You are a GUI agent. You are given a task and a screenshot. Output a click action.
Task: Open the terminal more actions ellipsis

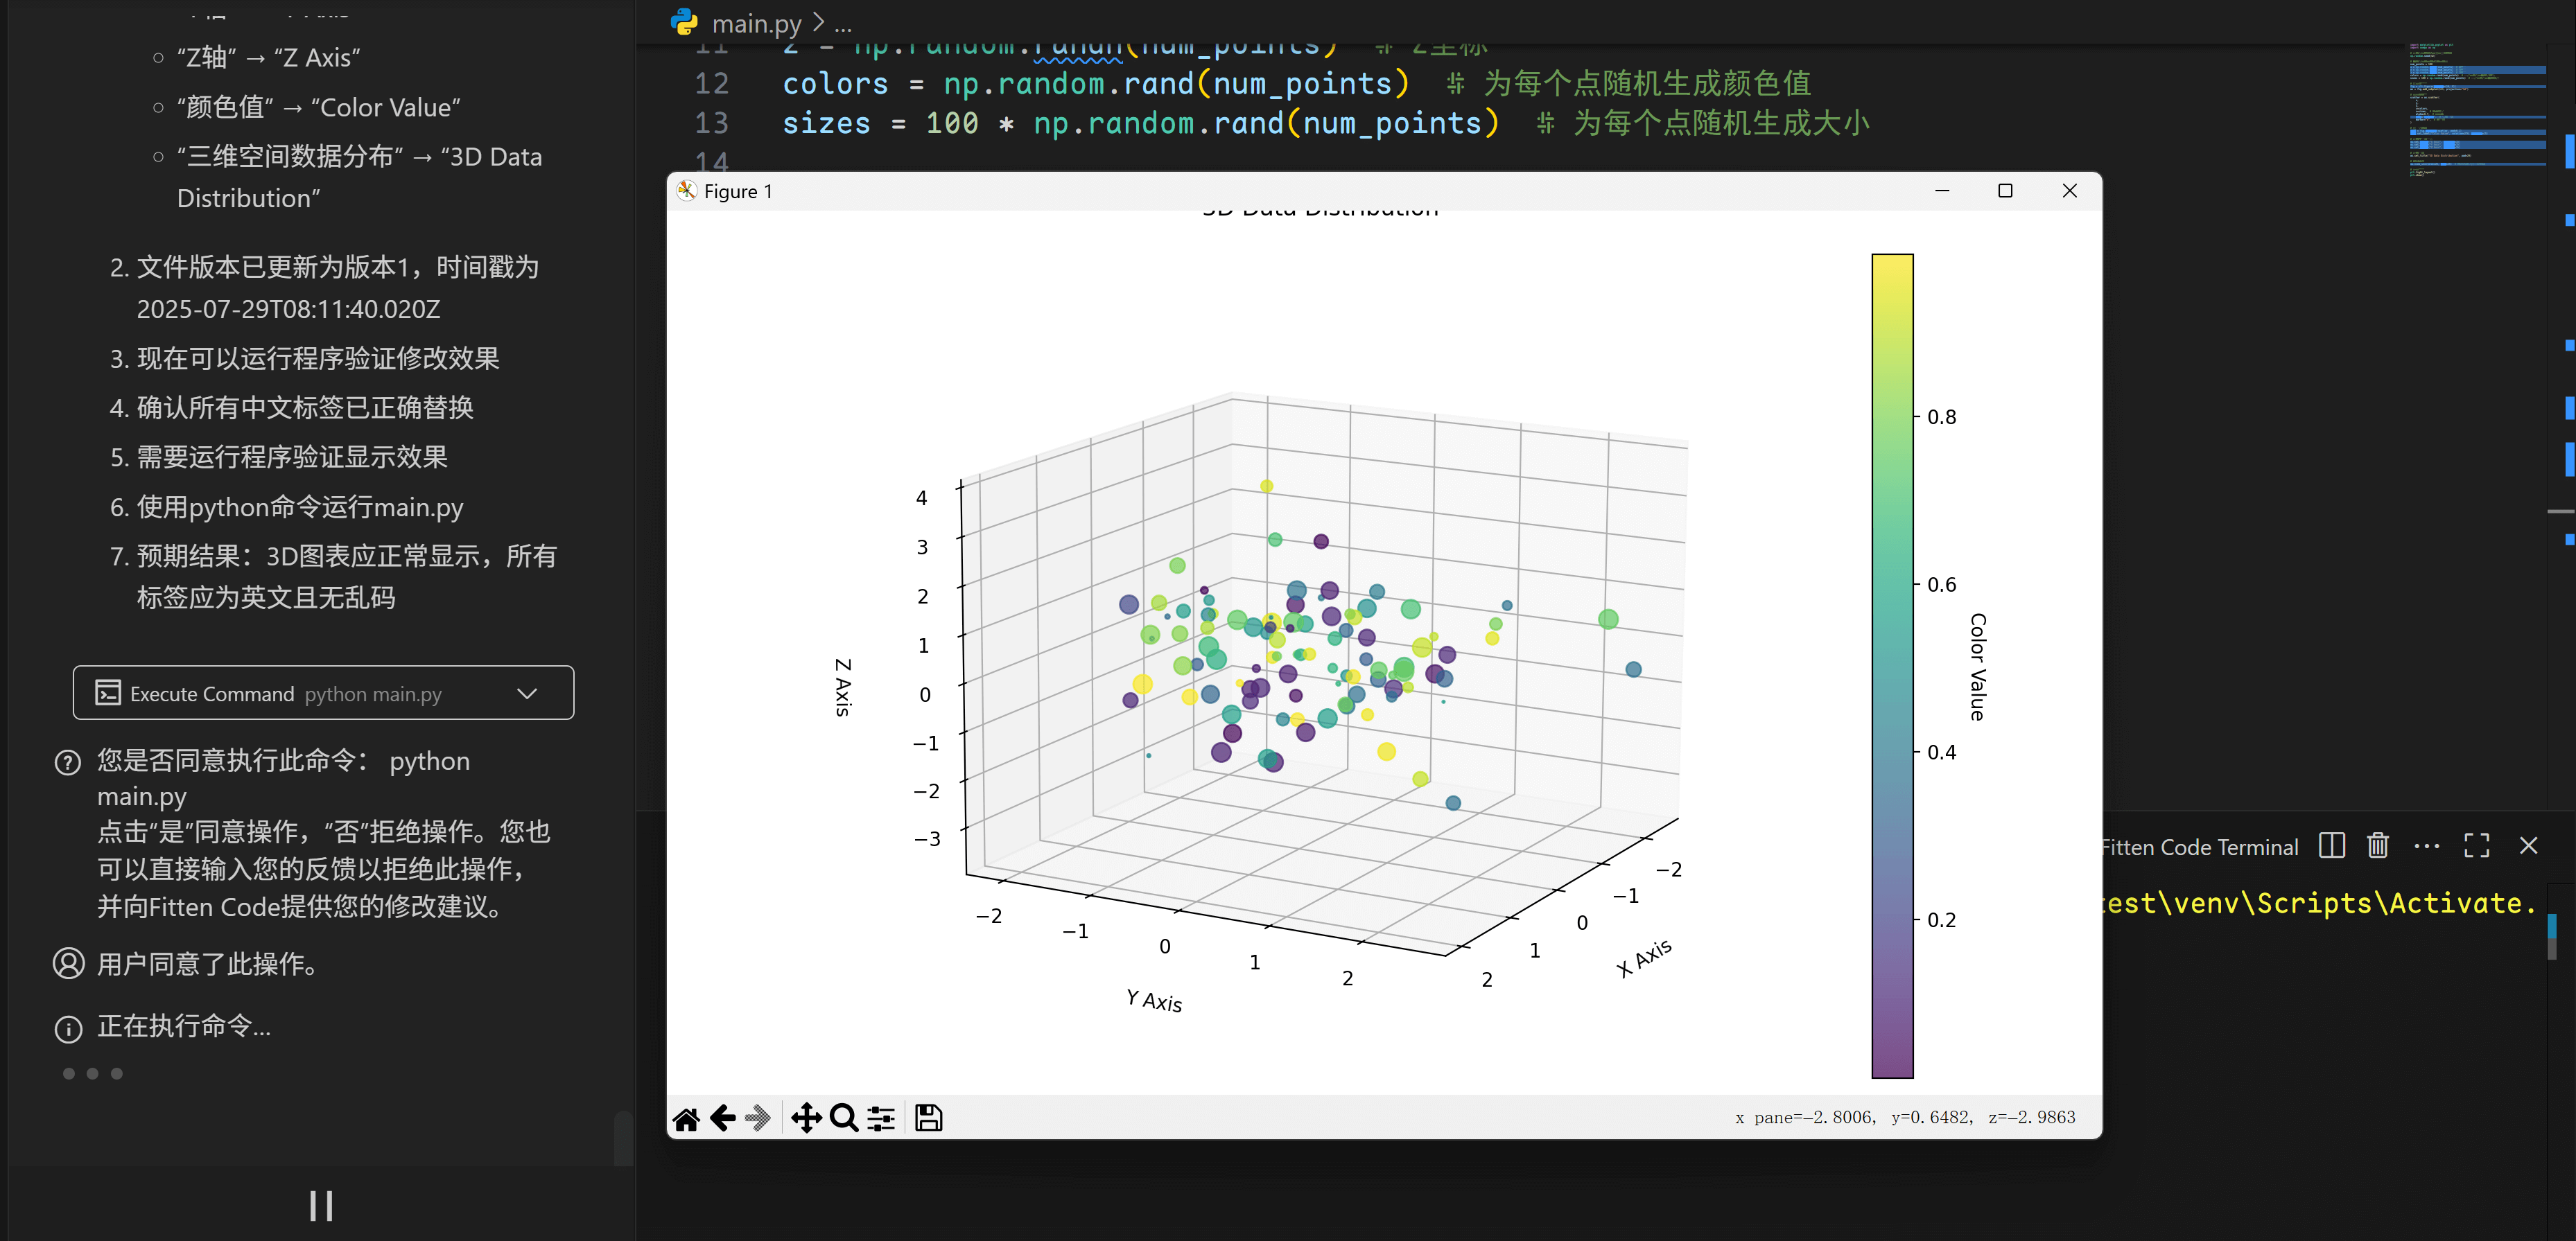2426,846
